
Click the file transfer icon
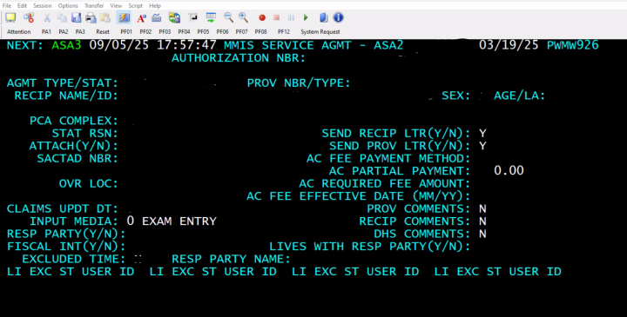click(174, 17)
